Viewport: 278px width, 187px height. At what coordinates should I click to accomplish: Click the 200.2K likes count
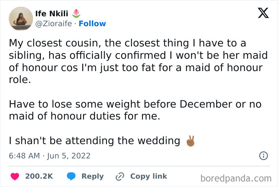pos(39,176)
